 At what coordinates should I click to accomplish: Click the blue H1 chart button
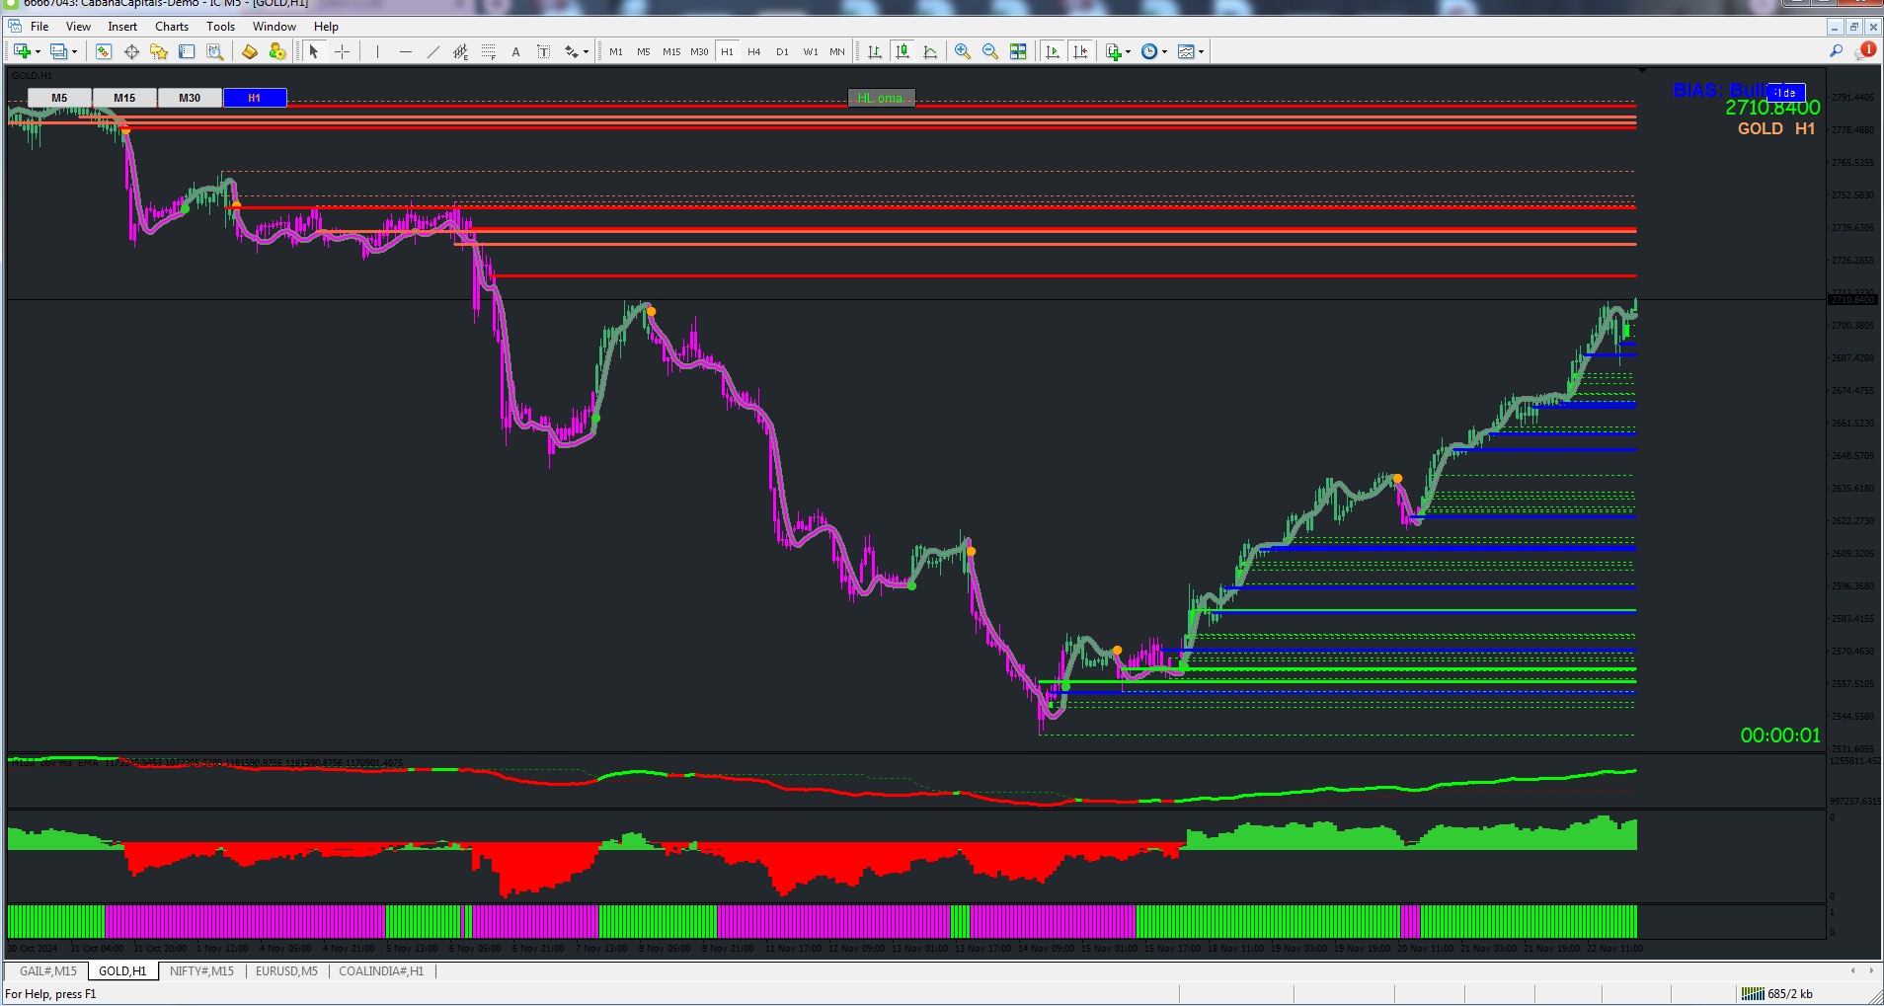(x=255, y=98)
